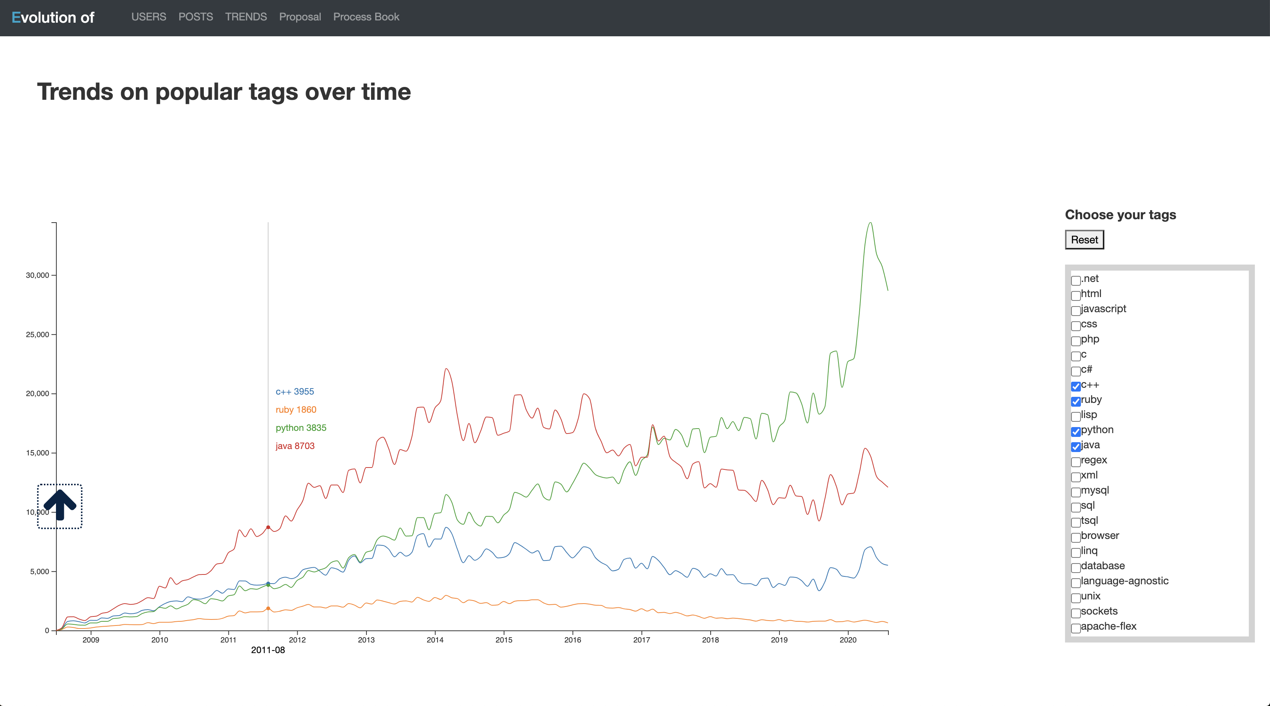Screen dimensions: 1270x706
Task: Enable the php tag
Action: [1076, 341]
